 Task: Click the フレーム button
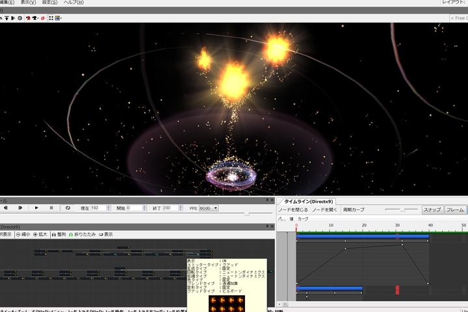pos(455,210)
